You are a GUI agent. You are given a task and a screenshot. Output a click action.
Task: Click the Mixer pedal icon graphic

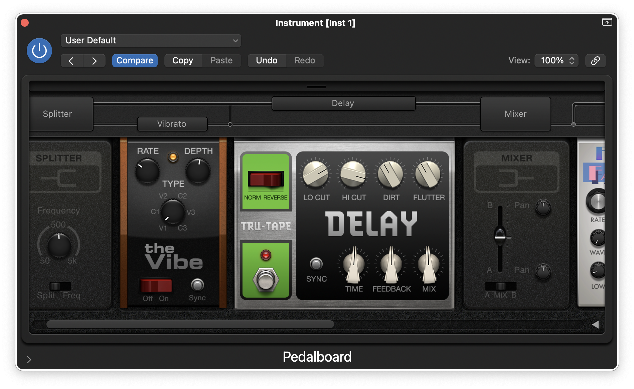(516, 178)
